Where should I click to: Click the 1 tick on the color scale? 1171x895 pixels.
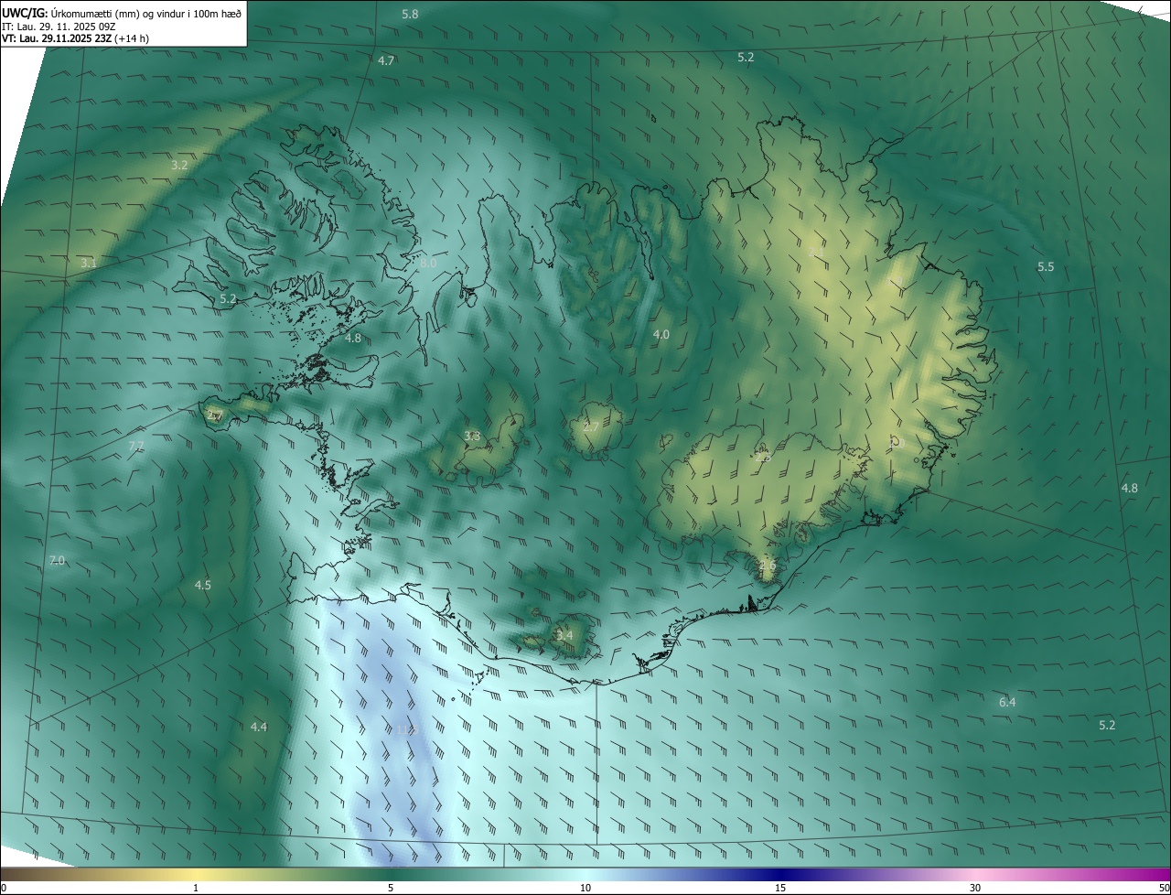pos(196,888)
